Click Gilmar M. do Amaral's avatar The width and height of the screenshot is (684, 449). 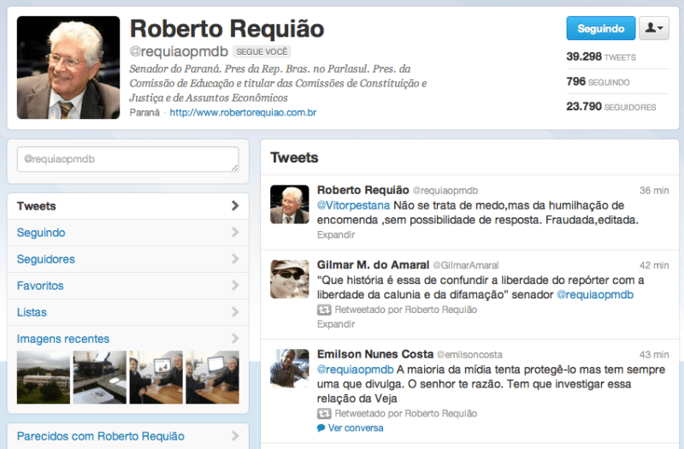(x=290, y=279)
